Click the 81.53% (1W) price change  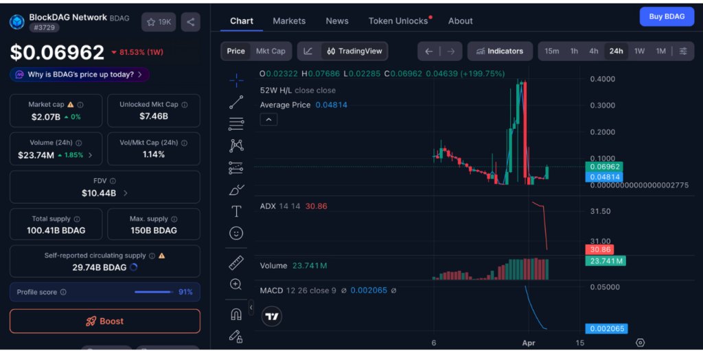tap(137, 52)
